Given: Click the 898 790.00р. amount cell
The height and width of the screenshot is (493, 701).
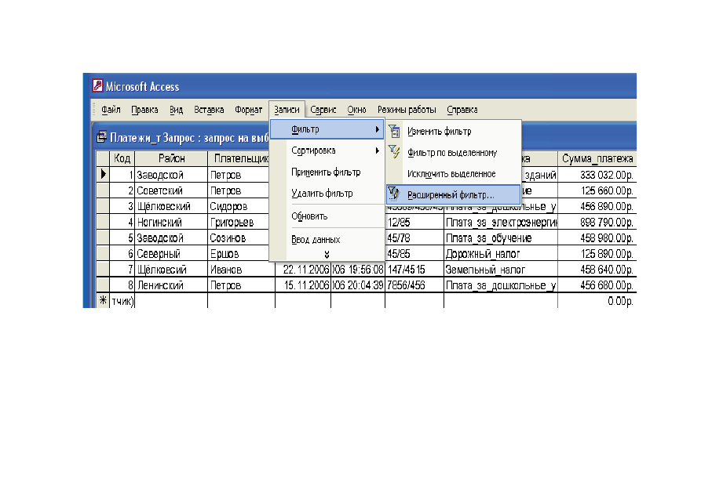Looking at the screenshot, I should point(597,222).
